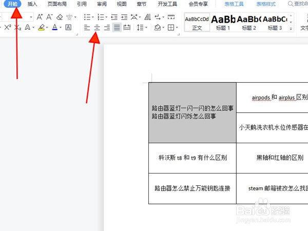Open the 章节 tab
The height and width of the screenshot is (231, 308).
(142, 4)
